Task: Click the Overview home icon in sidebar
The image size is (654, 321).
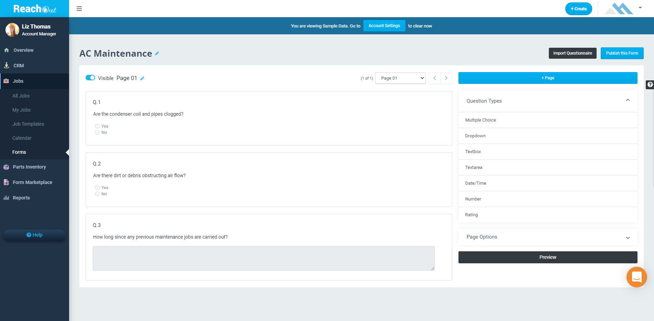Action: pos(7,50)
